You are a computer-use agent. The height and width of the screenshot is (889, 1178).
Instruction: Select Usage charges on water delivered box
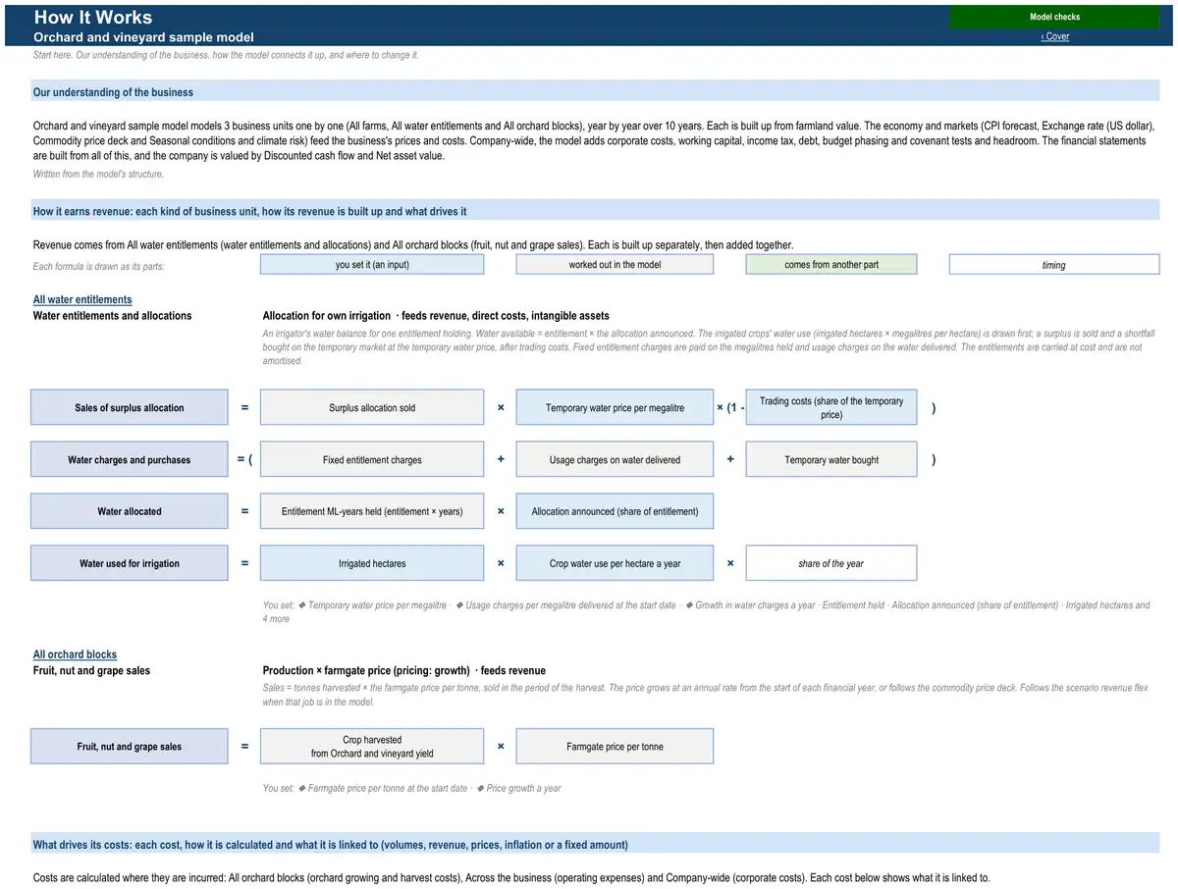615,459
